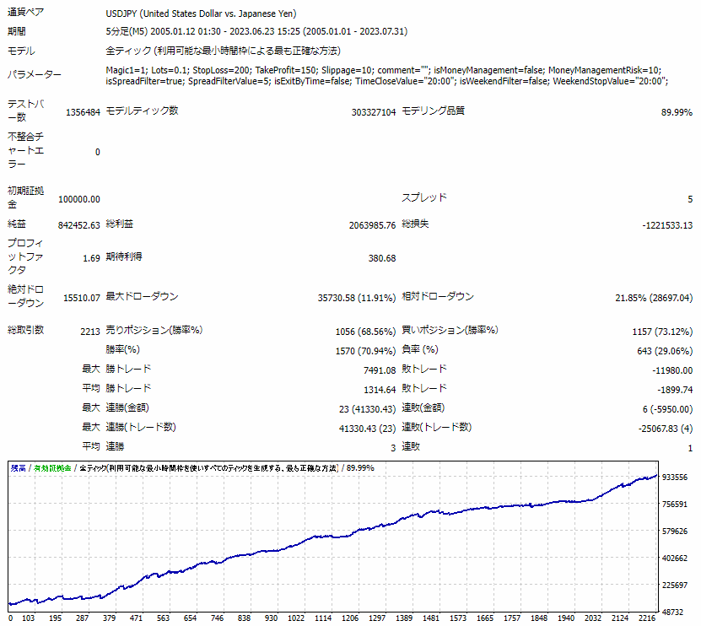The image size is (701, 626).
Task: Click the average loss trade -1899.74
Action: pos(675,390)
